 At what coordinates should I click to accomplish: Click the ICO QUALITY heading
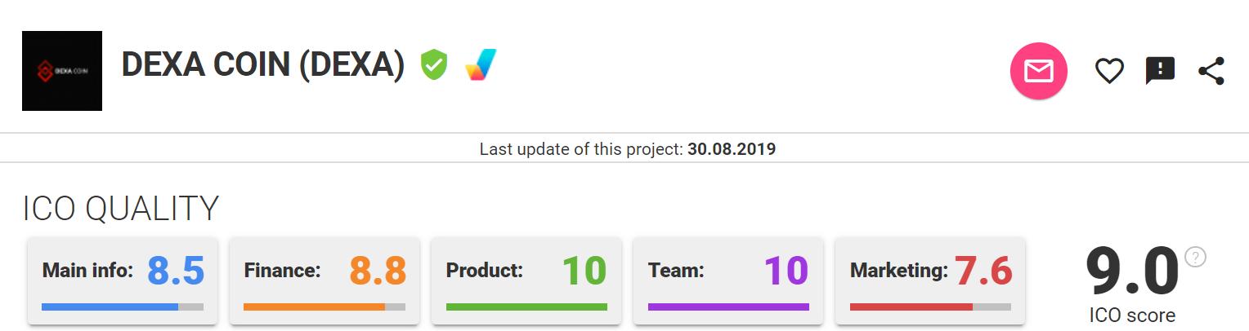tap(121, 210)
